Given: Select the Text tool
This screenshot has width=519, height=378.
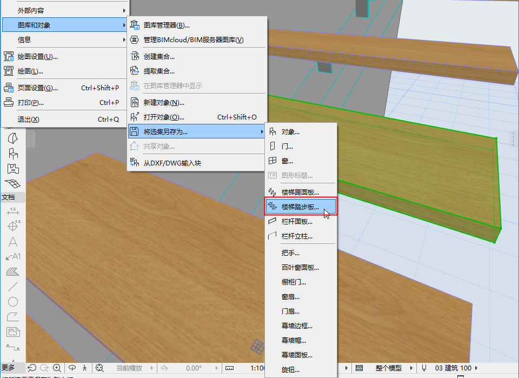Looking at the screenshot, I should [x=13, y=242].
